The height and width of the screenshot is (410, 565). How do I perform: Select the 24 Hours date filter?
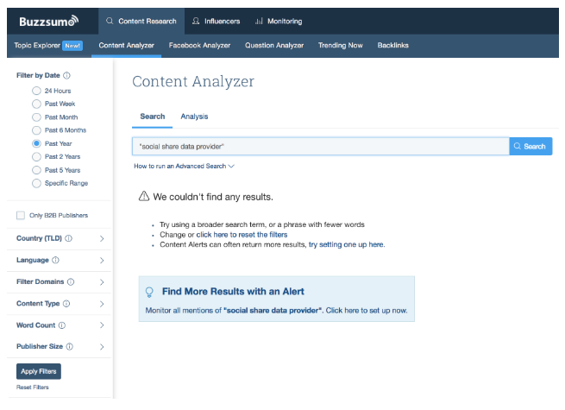(36, 91)
